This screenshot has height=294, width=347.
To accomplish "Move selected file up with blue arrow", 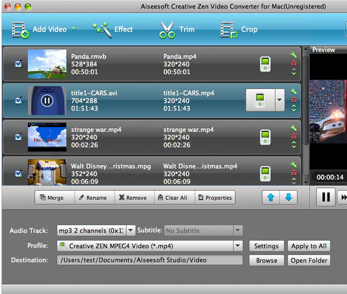I will pos(271,197).
